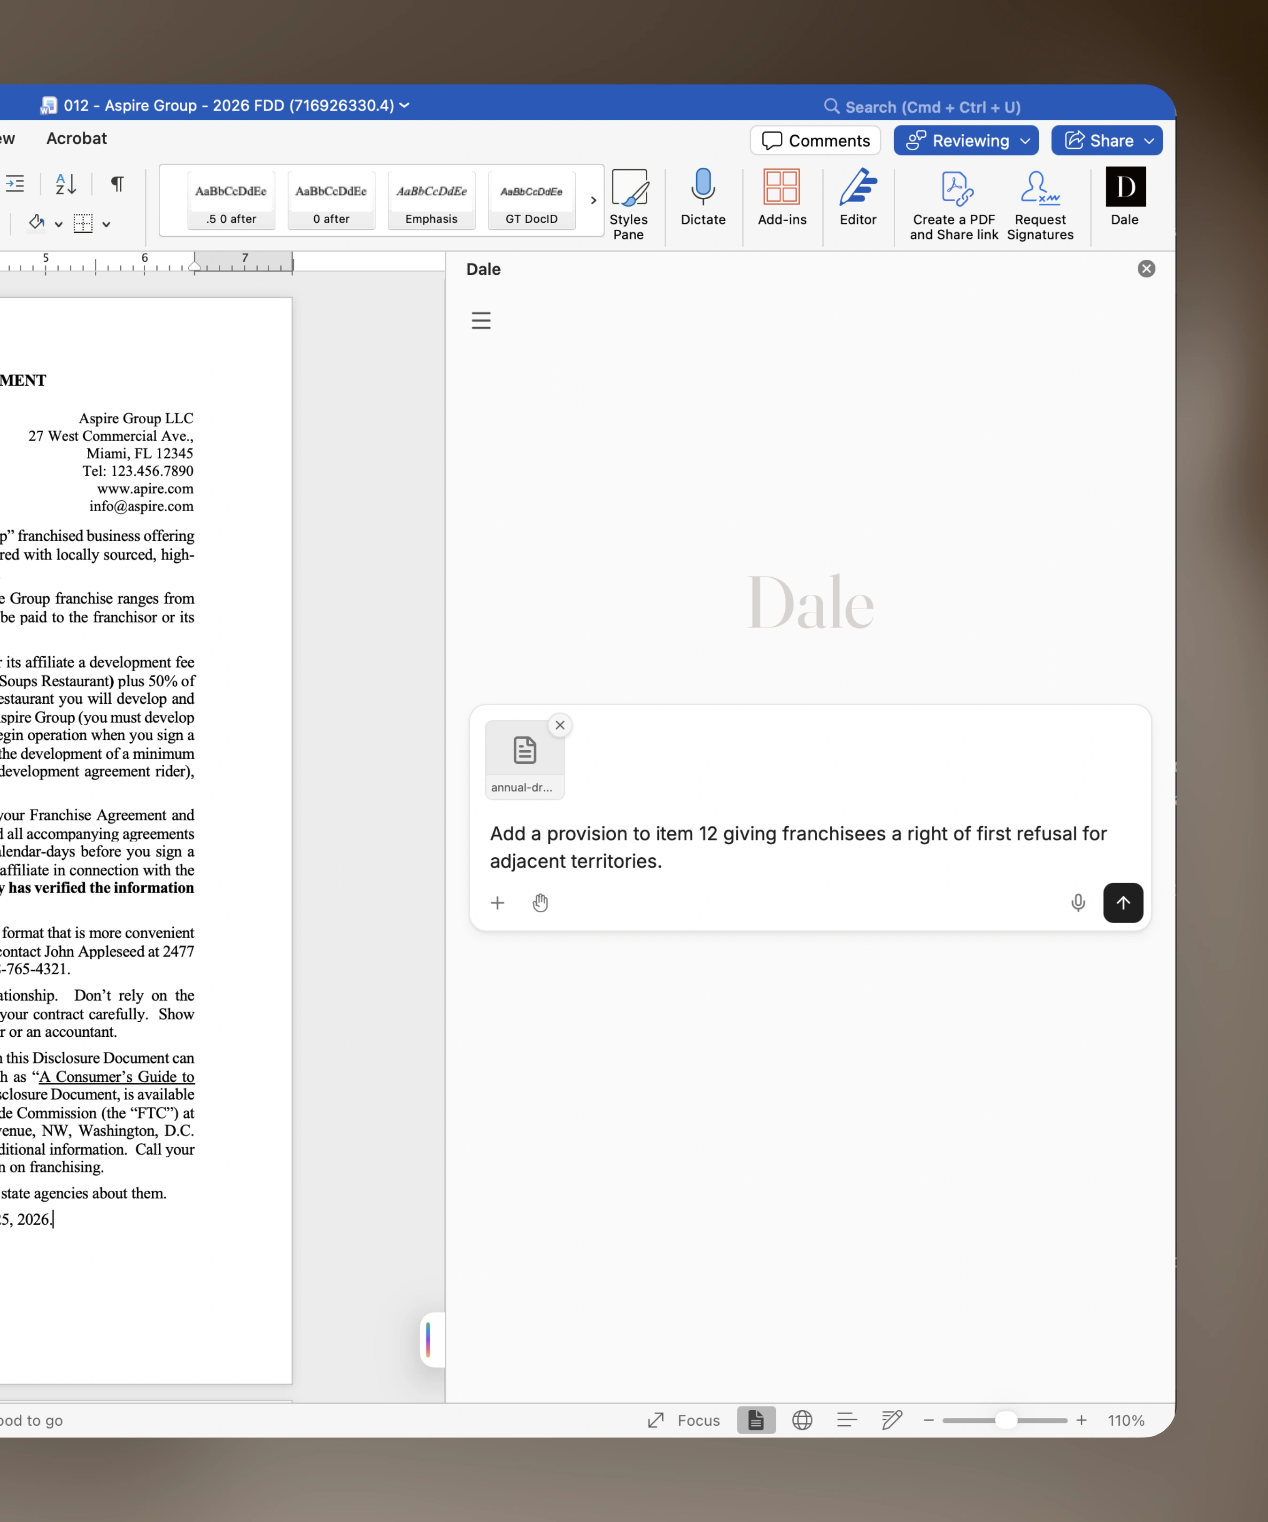Open the Reviewing mode dropdown
Viewport: 1268px width, 1522px height.
click(966, 140)
